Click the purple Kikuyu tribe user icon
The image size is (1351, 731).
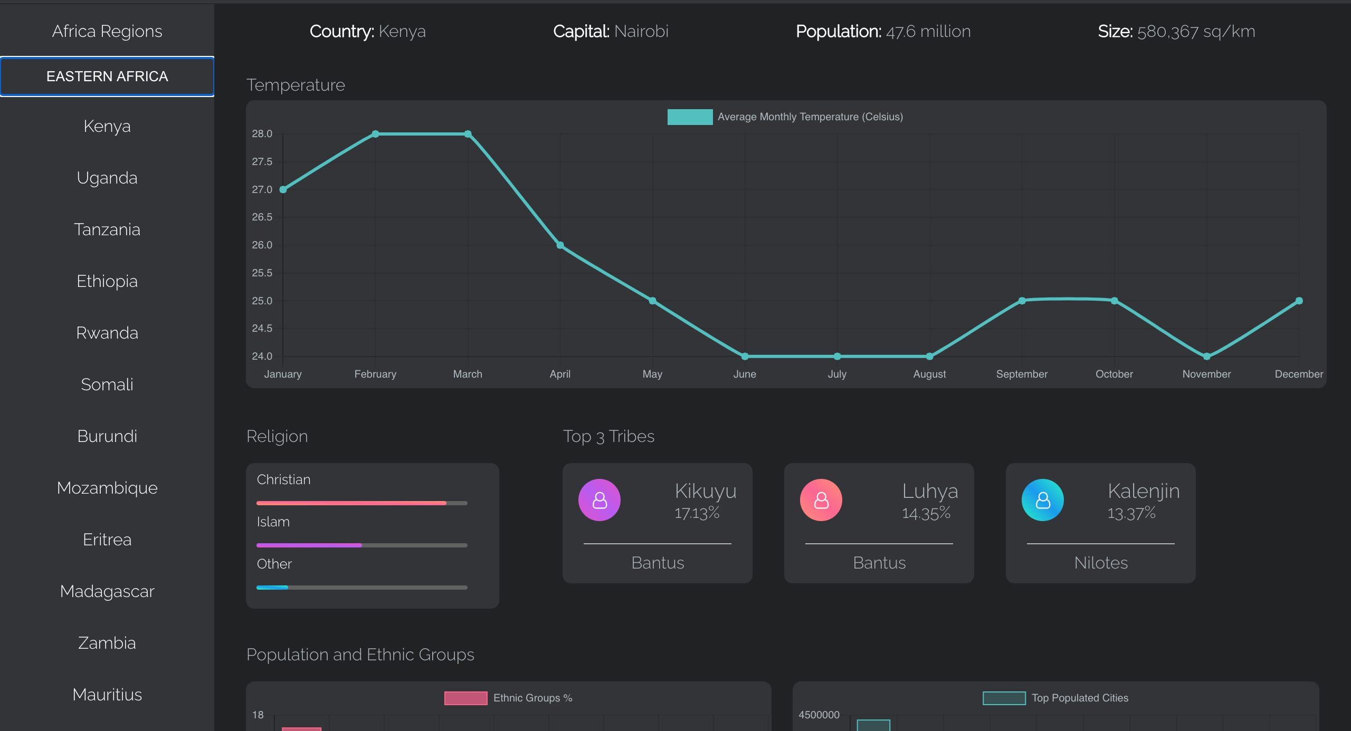click(599, 499)
